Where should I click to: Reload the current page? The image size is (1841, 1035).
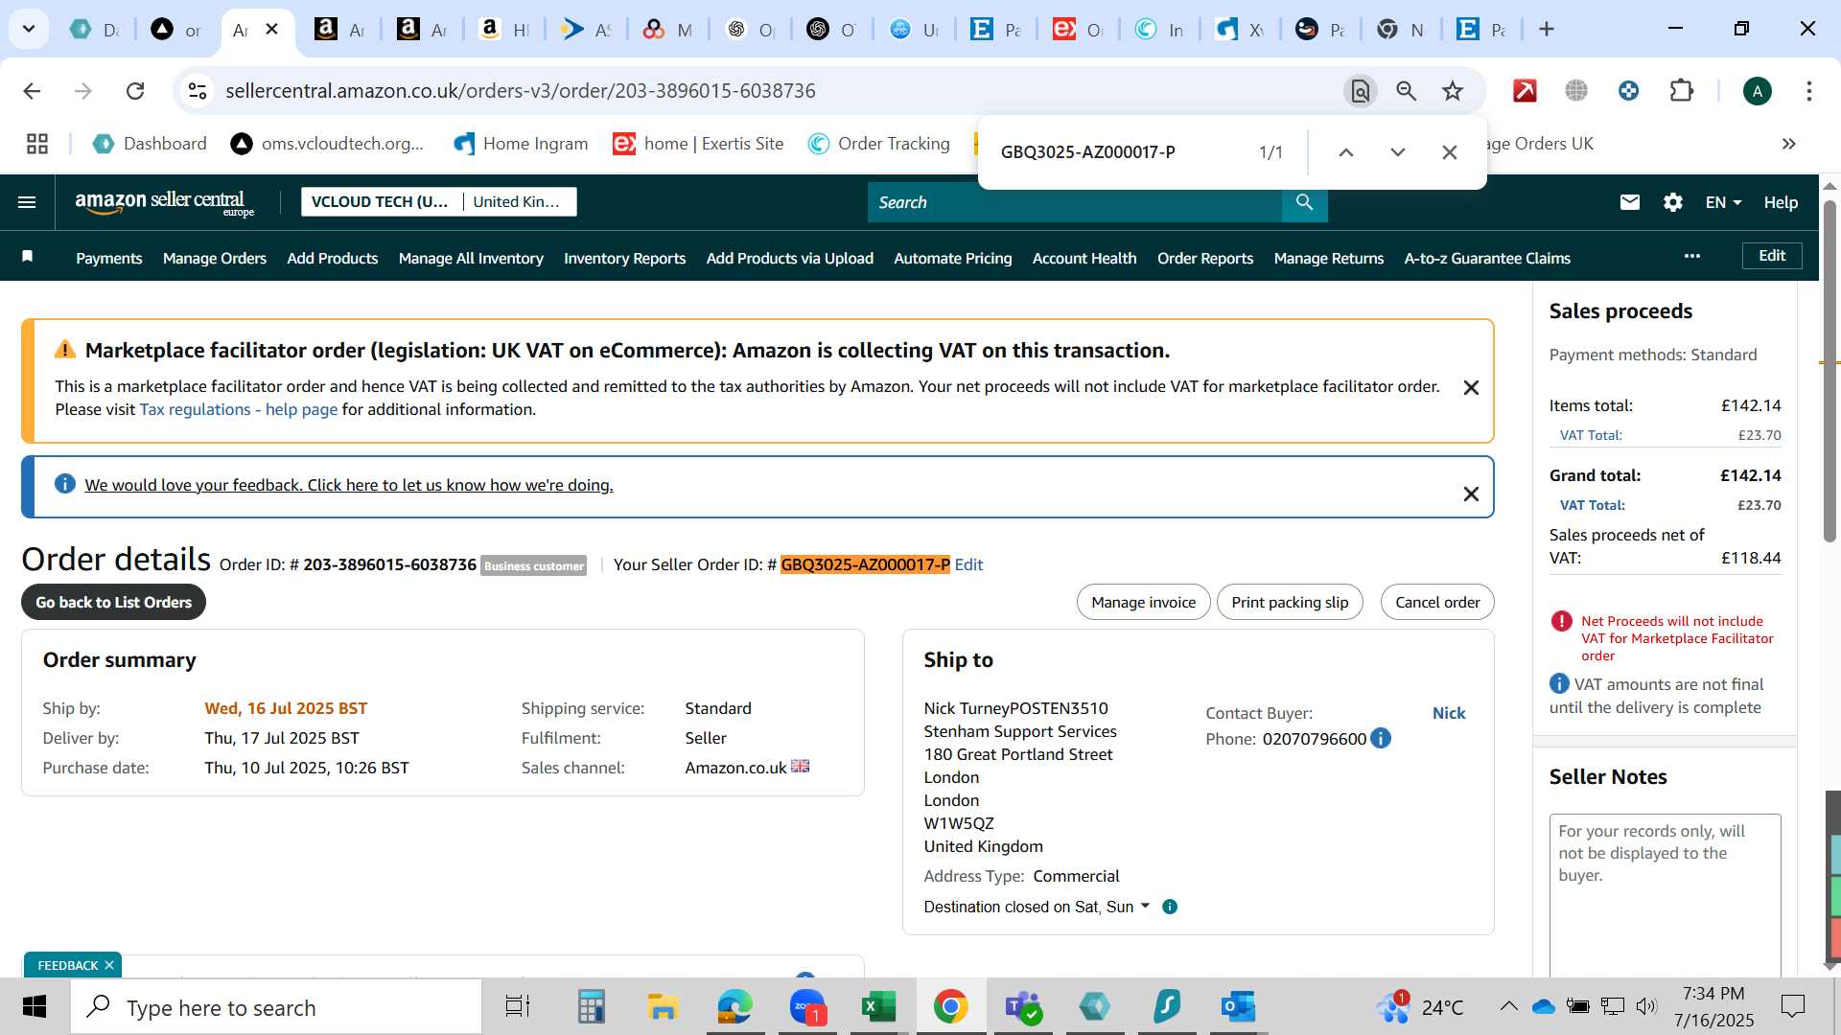click(x=135, y=91)
